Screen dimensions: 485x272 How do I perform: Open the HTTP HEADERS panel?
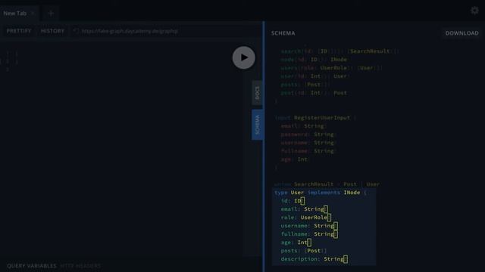[x=80, y=266]
